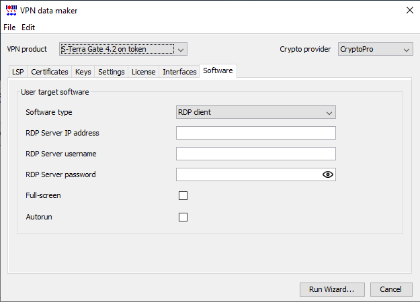Go to the Keys tab
420x302 pixels.
pos(83,72)
